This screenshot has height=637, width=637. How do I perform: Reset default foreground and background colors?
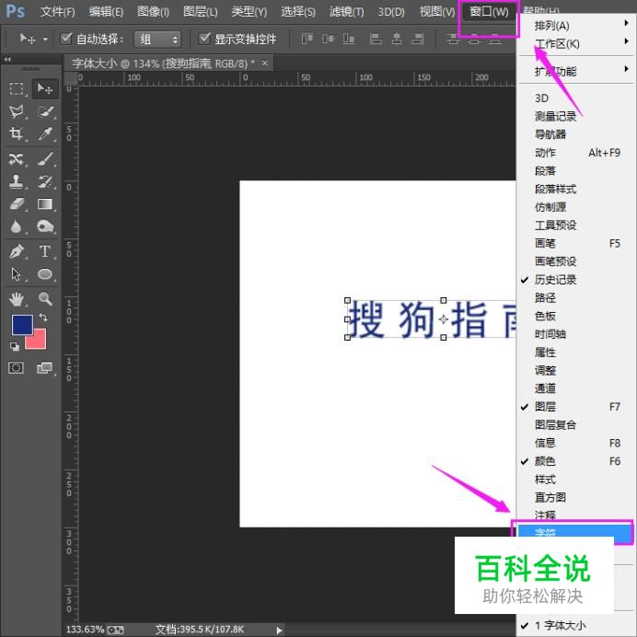[15, 346]
